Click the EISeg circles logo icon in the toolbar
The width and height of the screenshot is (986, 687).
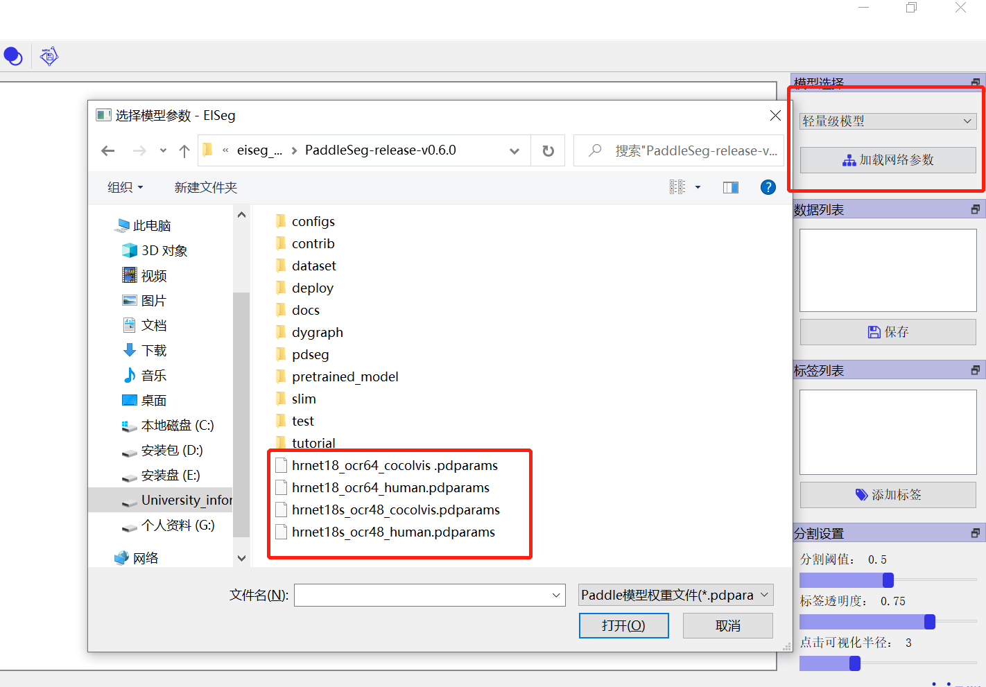tap(13, 55)
